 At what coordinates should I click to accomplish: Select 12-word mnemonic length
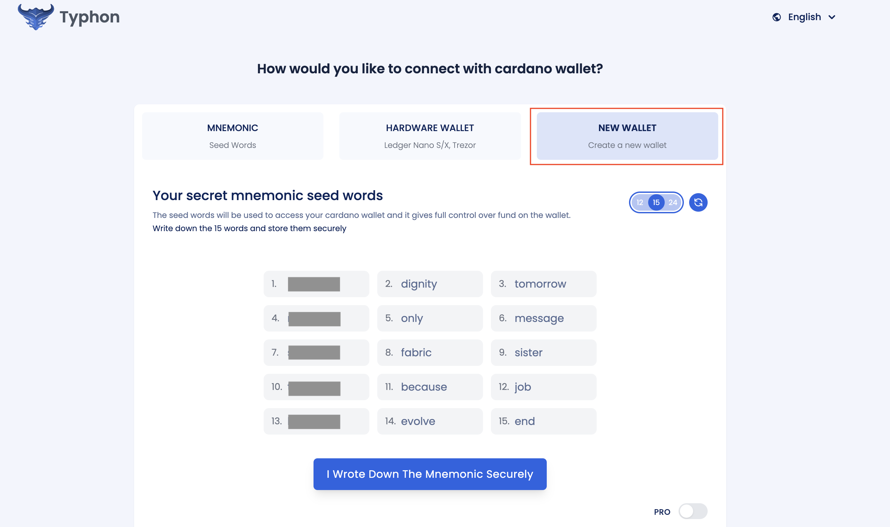click(x=640, y=202)
